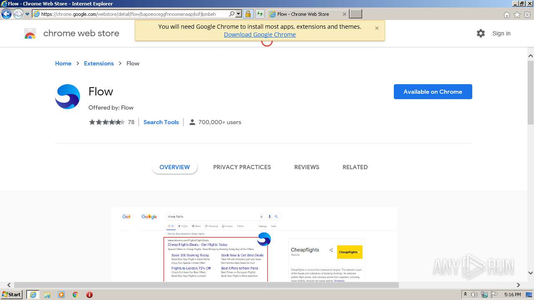534x300 pixels.
Task: Click the volume speaker tray icon
Action: tap(474, 295)
